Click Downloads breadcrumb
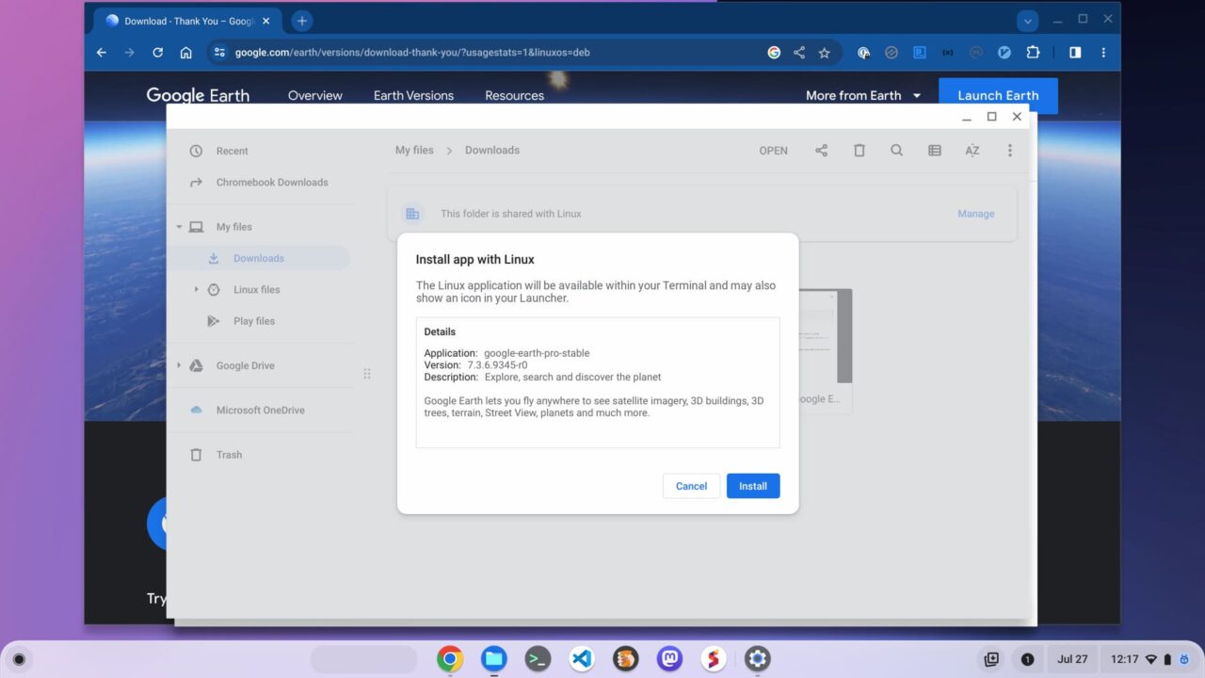This screenshot has height=678, width=1205. 491,151
